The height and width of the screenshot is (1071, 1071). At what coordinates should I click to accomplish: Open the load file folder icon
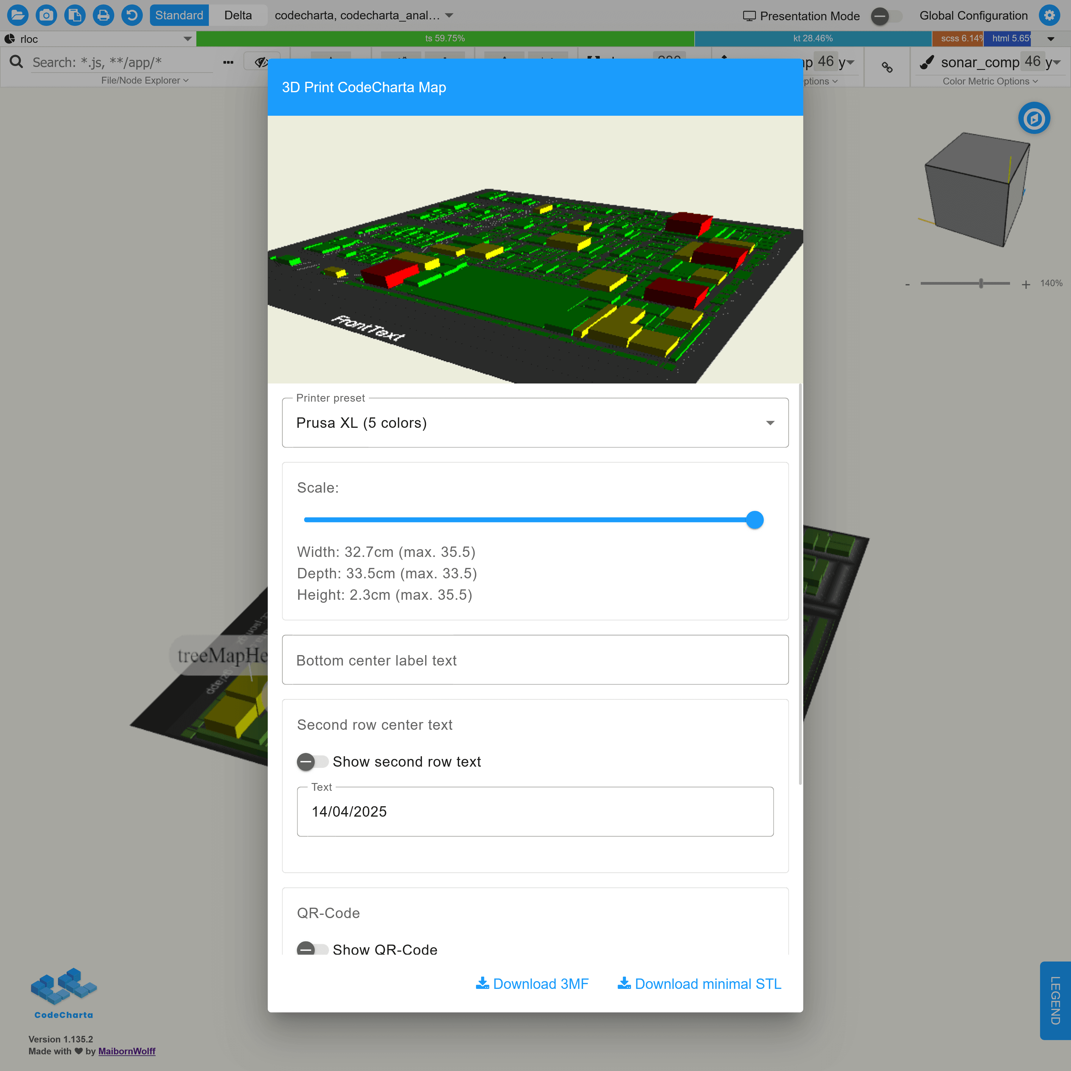pyautogui.click(x=18, y=15)
